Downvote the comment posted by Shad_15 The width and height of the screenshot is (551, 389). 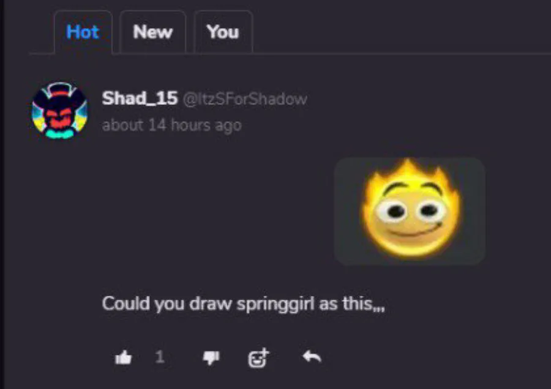point(211,358)
